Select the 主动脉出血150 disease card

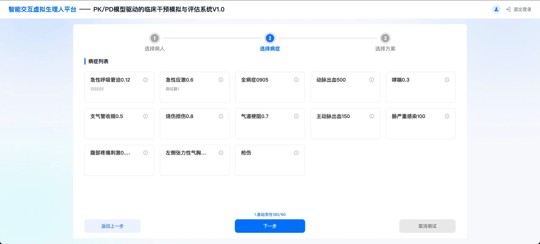tap(346, 124)
